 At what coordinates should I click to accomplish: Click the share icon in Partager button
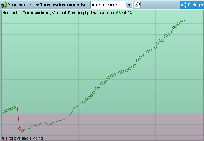[184, 5]
